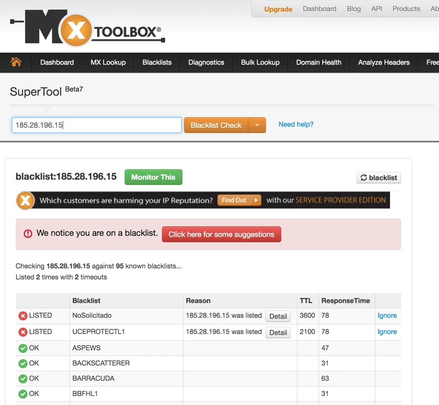Click the Upgrade link in top menu
This screenshot has width=439, height=405.
[278, 9]
